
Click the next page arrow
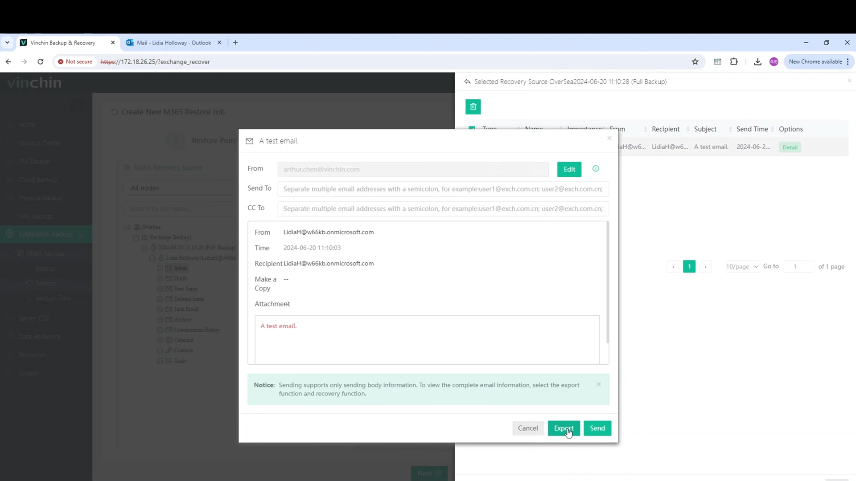[705, 267]
